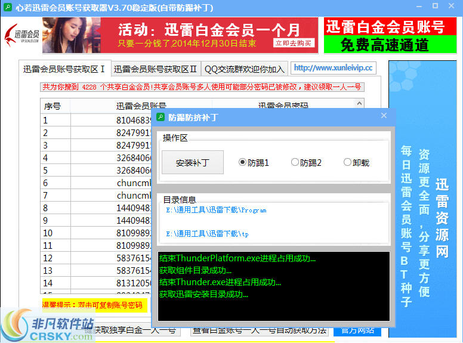Click the red notice about 4228 shared accounts
The width and height of the screenshot is (463, 343).
point(202,87)
